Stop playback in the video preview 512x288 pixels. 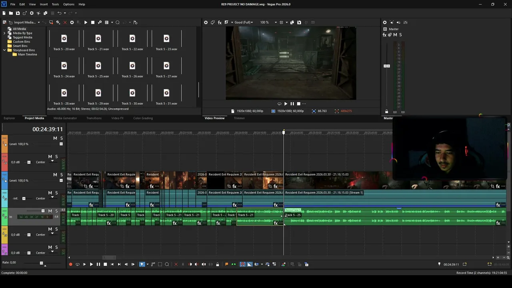point(298,104)
